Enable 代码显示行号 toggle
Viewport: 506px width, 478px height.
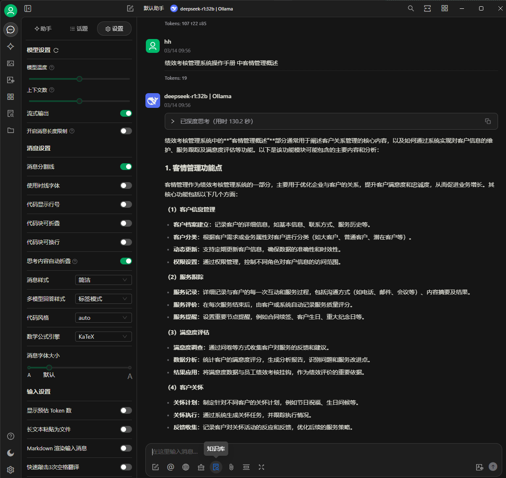pyautogui.click(x=126, y=204)
